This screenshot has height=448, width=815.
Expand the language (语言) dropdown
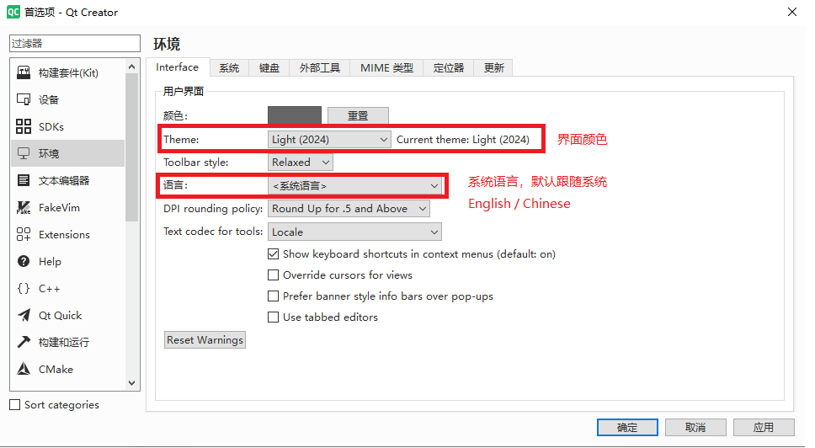(354, 186)
